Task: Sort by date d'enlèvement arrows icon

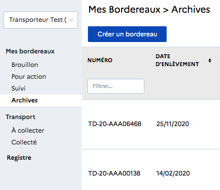Action: click(x=210, y=60)
